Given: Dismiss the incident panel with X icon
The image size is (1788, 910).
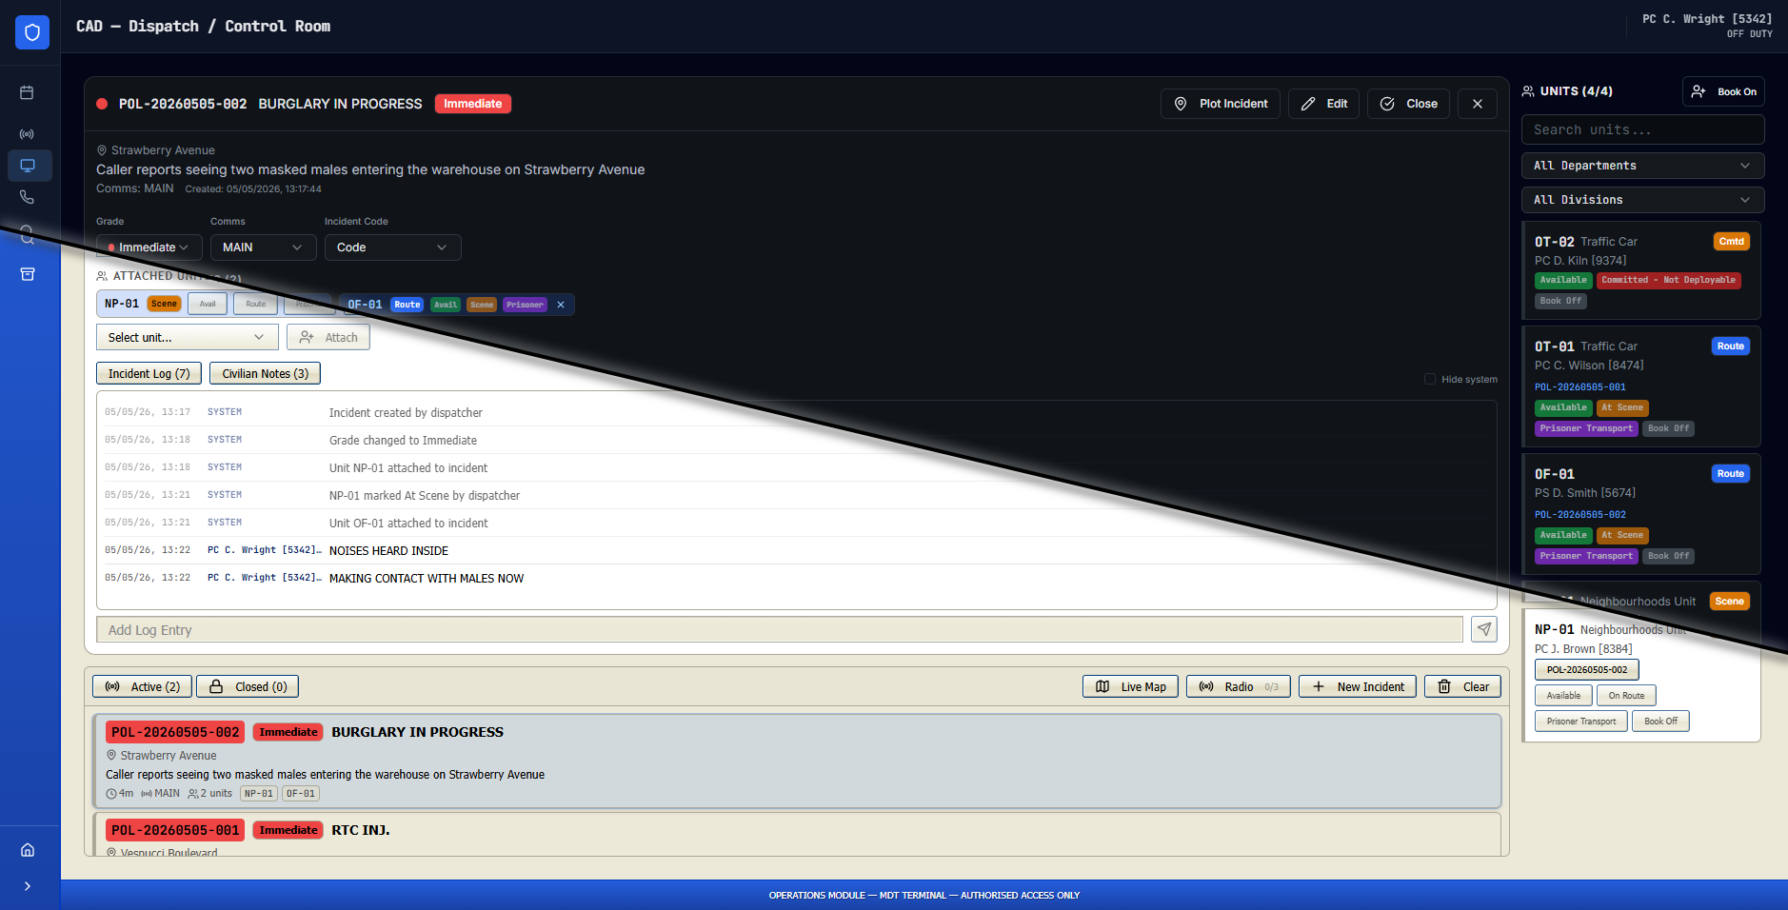Looking at the screenshot, I should pos(1478,104).
